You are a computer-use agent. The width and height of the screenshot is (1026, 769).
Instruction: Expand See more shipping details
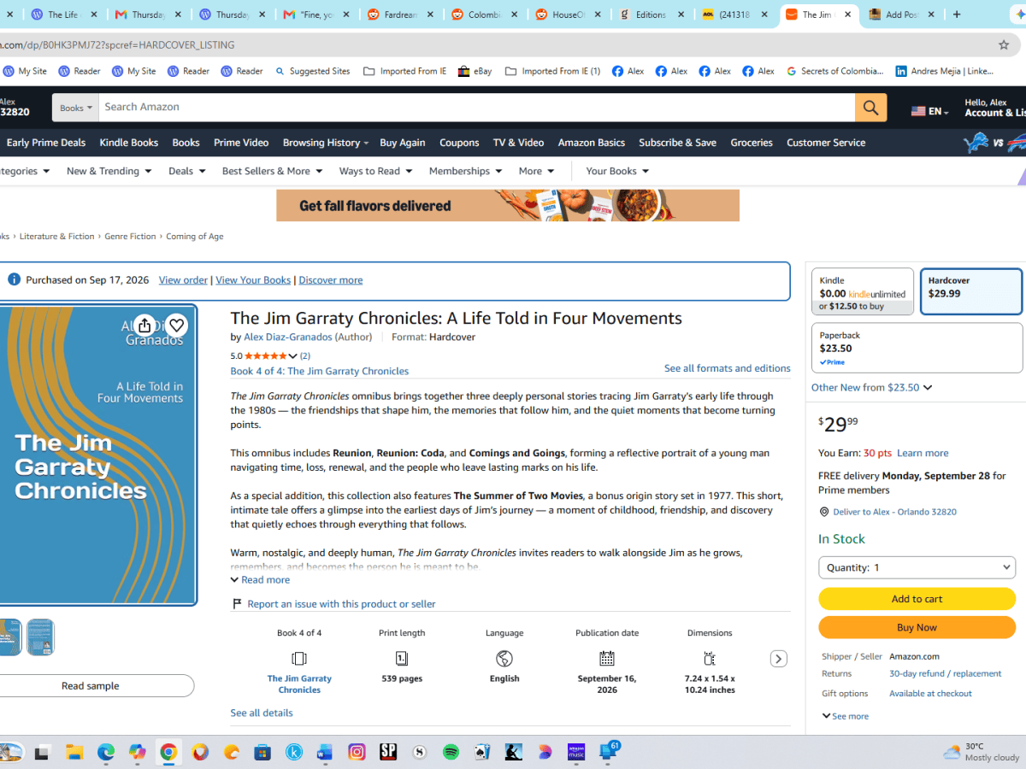coord(846,716)
